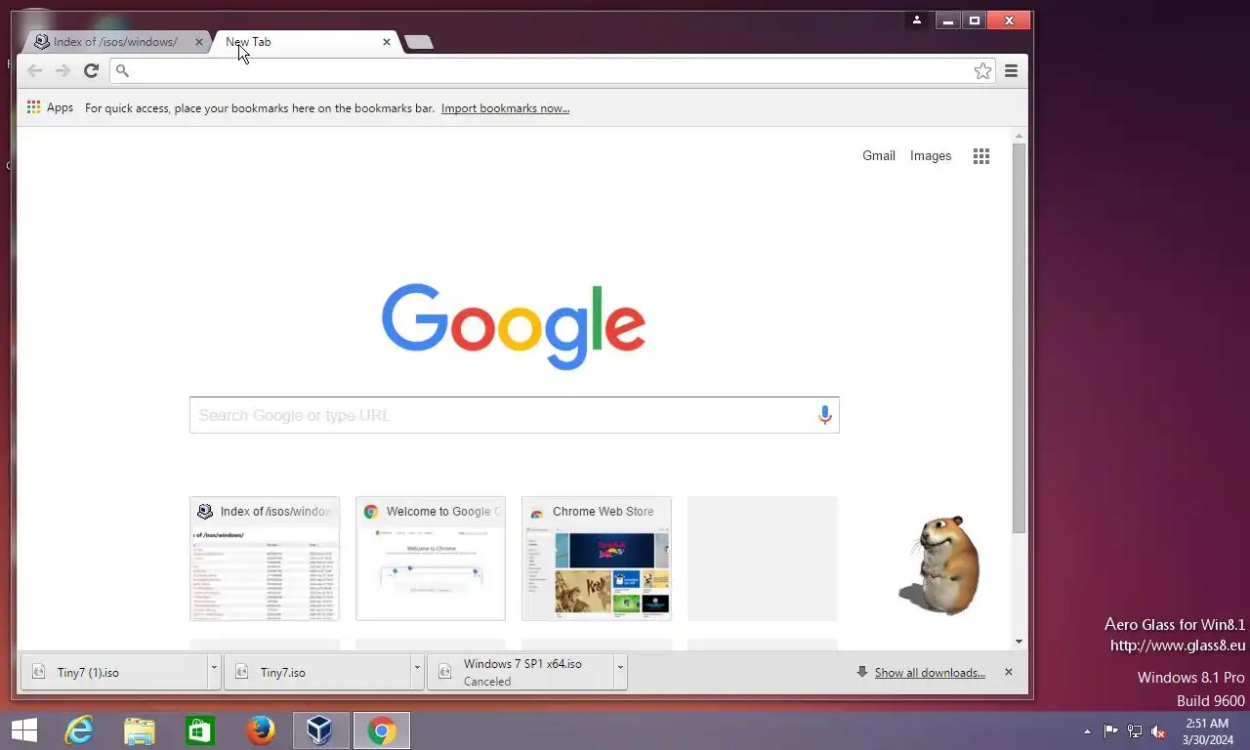Viewport: 1250px width, 750px height.
Task: Open the Tiny7 (1).iso download item
Action: pos(115,672)
